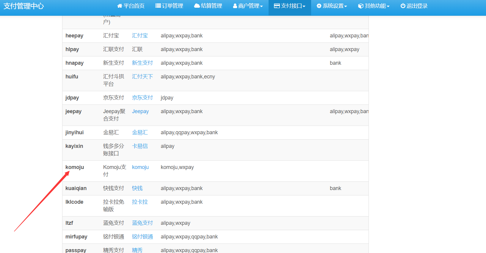The height and width of the screenshot is (253, 486).
Task: Click the 汇联支付 description cell
Action: [x=114, y=49]
